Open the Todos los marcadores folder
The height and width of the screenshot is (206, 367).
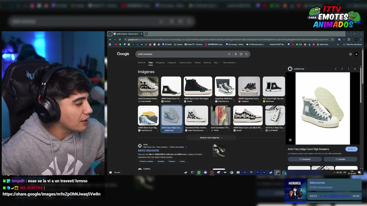(352, 44)
